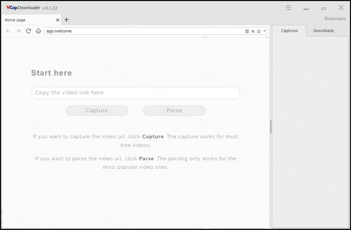The image size is (351, 230).
Task: Minimize the VCap Downloader window
Action: point(306,9)
